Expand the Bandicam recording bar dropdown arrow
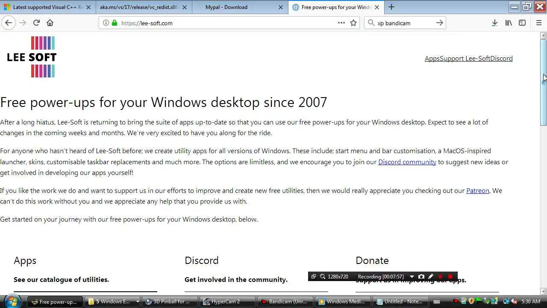The width and height of the screenshot is (547, 308). tap(412, 277)
